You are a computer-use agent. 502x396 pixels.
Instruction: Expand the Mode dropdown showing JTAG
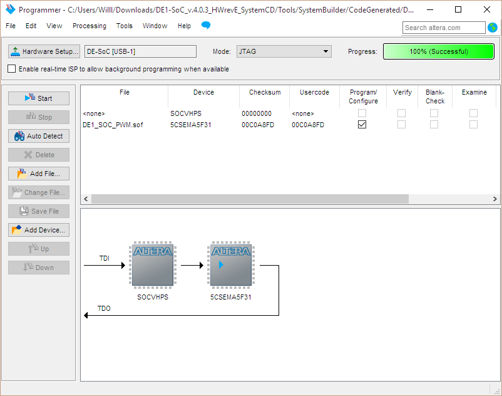[x=284, y=51]
